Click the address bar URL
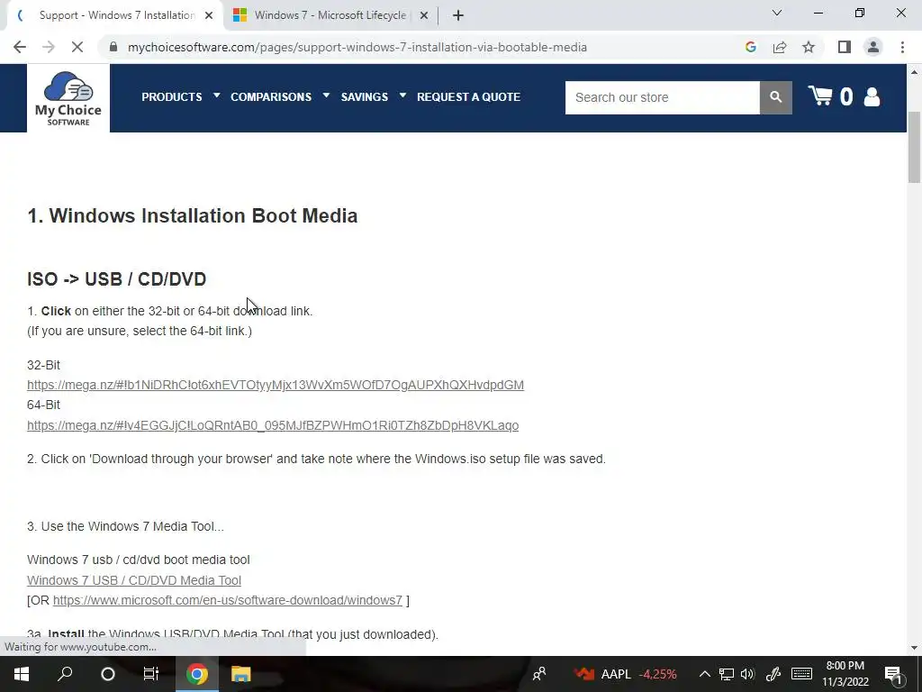 [357, 47]
